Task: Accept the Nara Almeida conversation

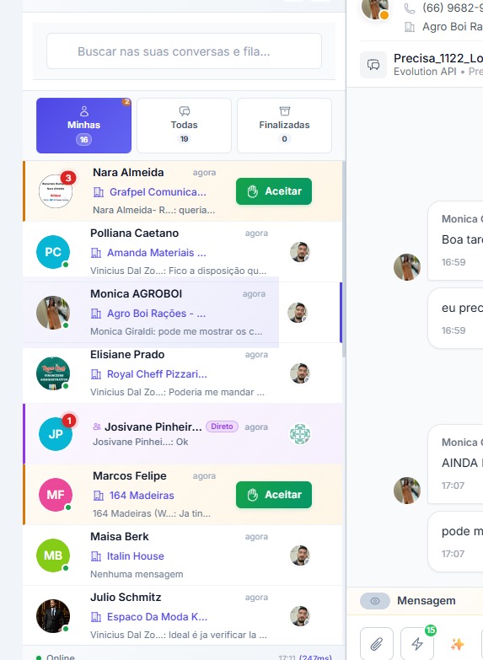Action: tap(274, 191)
